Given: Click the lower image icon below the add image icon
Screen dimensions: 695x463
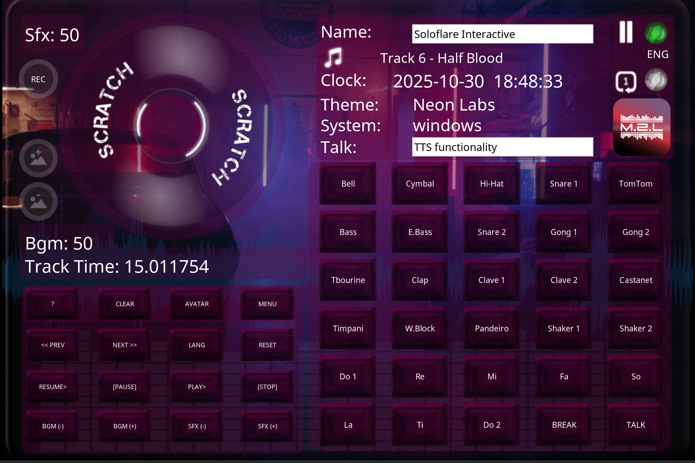Looking at the screenshot, I should 38,201.
